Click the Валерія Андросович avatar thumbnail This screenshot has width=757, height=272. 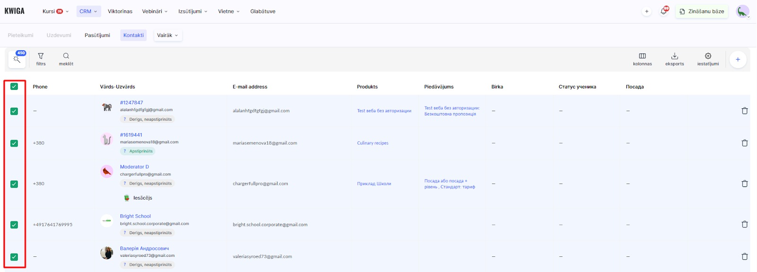coord(107,253)
